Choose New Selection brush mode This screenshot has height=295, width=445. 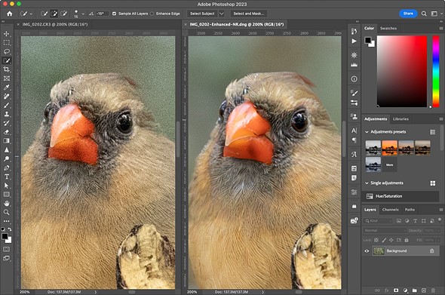[x=44, y=14]
